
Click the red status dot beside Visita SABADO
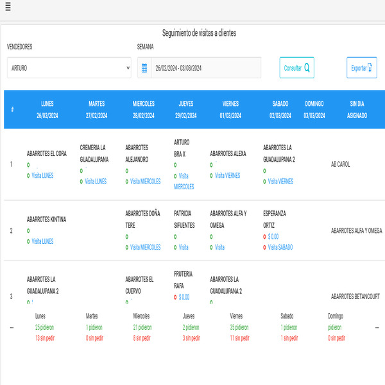264,247
